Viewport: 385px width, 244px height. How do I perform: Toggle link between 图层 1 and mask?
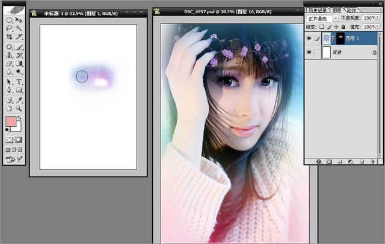(x=333, y=38)
